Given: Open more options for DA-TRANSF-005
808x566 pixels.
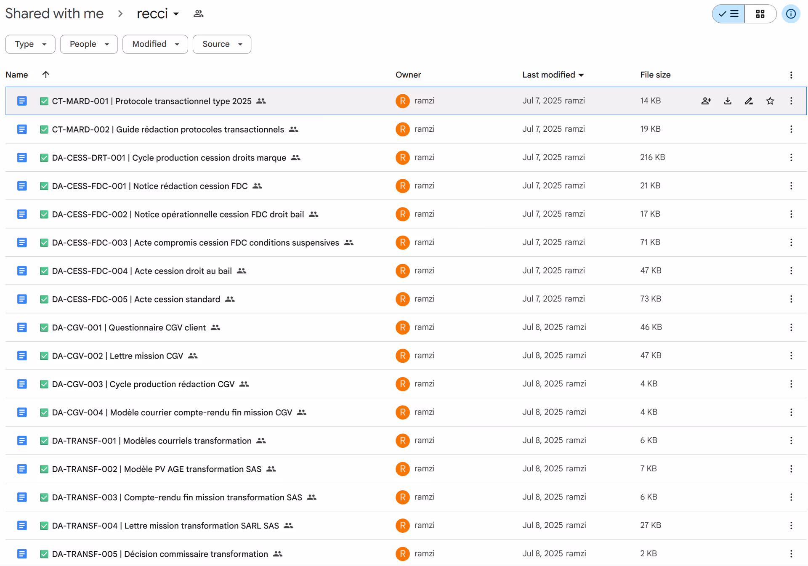Looking at the screenshot, I should 791,554.
